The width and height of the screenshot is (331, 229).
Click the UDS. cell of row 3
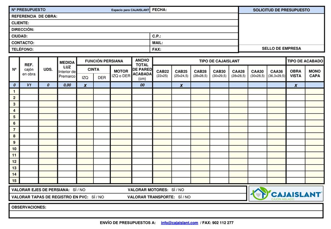(x=48, y=104)
